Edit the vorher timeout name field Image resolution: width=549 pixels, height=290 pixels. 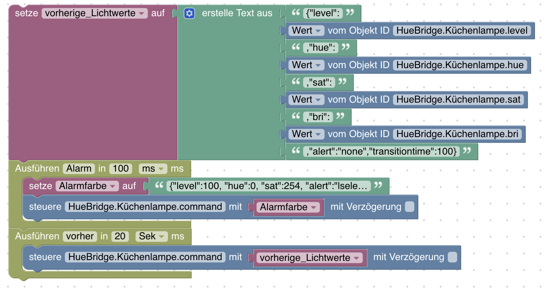click(x=80, y=236)
